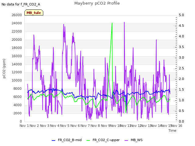195x146 pixels.
Task: Click the 1.5 right axis value
Action: pyautogui.click(x=181, y=89)
